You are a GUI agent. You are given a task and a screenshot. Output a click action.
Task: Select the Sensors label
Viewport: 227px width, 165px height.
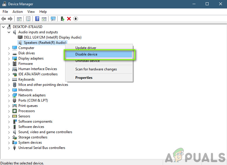[x=24, y=116]
